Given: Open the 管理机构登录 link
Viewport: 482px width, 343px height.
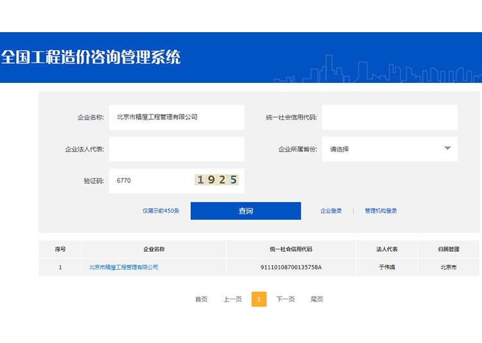Looking at the screenshot, I should (x=380, y=211).
